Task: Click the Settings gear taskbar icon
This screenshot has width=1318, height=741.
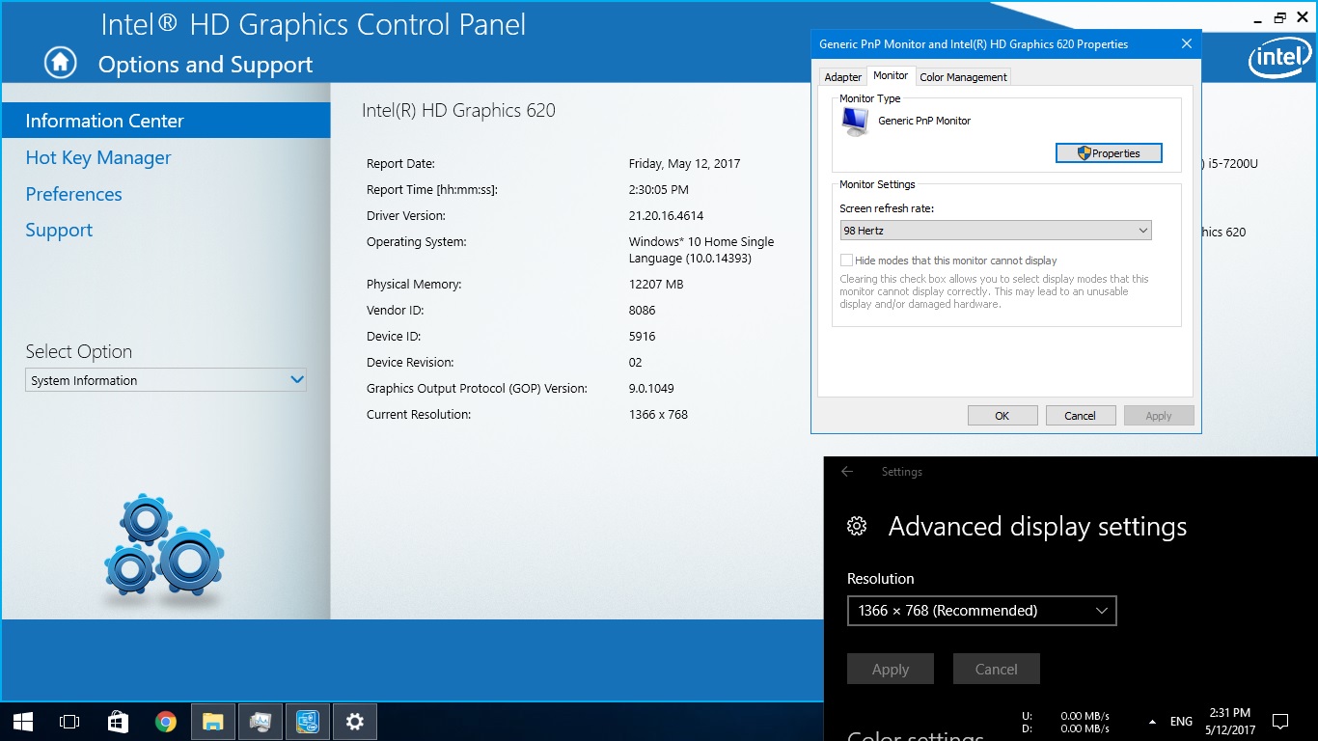Action: [x=355, y=721]
